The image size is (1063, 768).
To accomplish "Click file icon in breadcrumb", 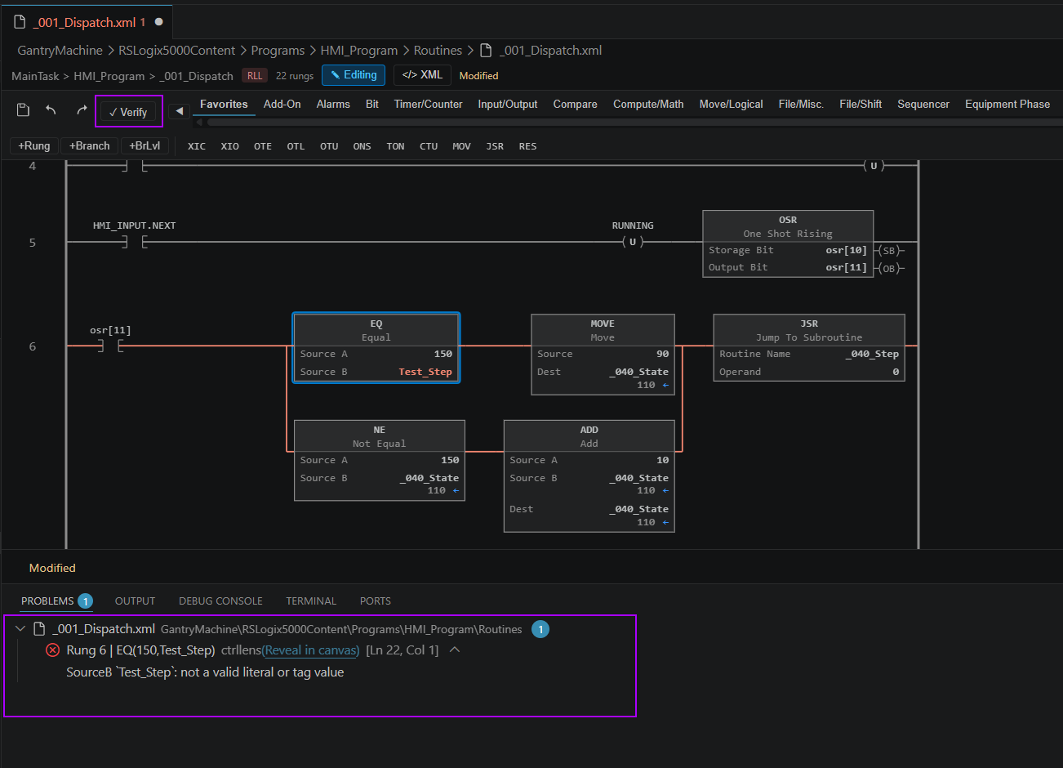I will [x=486, y=51].
